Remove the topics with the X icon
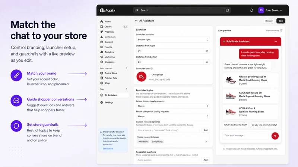The height and width of the screenshot is (167, 298). pos(206,142)
